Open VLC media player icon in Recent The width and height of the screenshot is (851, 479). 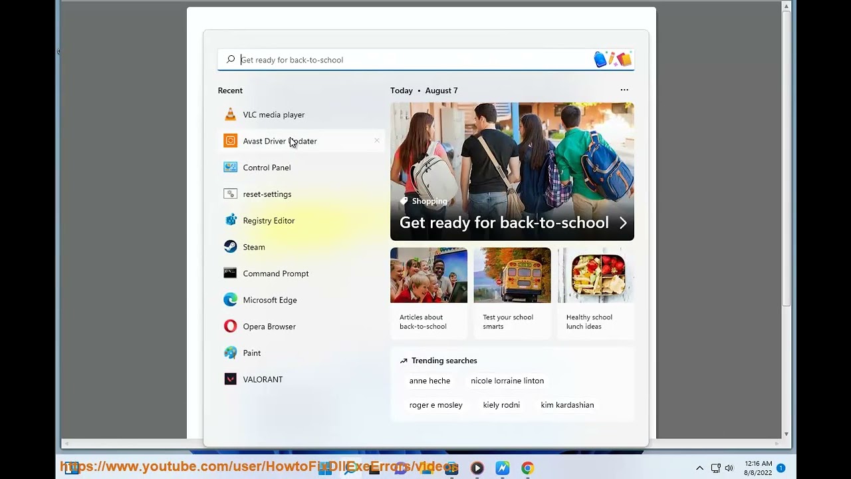pos(230,114)
